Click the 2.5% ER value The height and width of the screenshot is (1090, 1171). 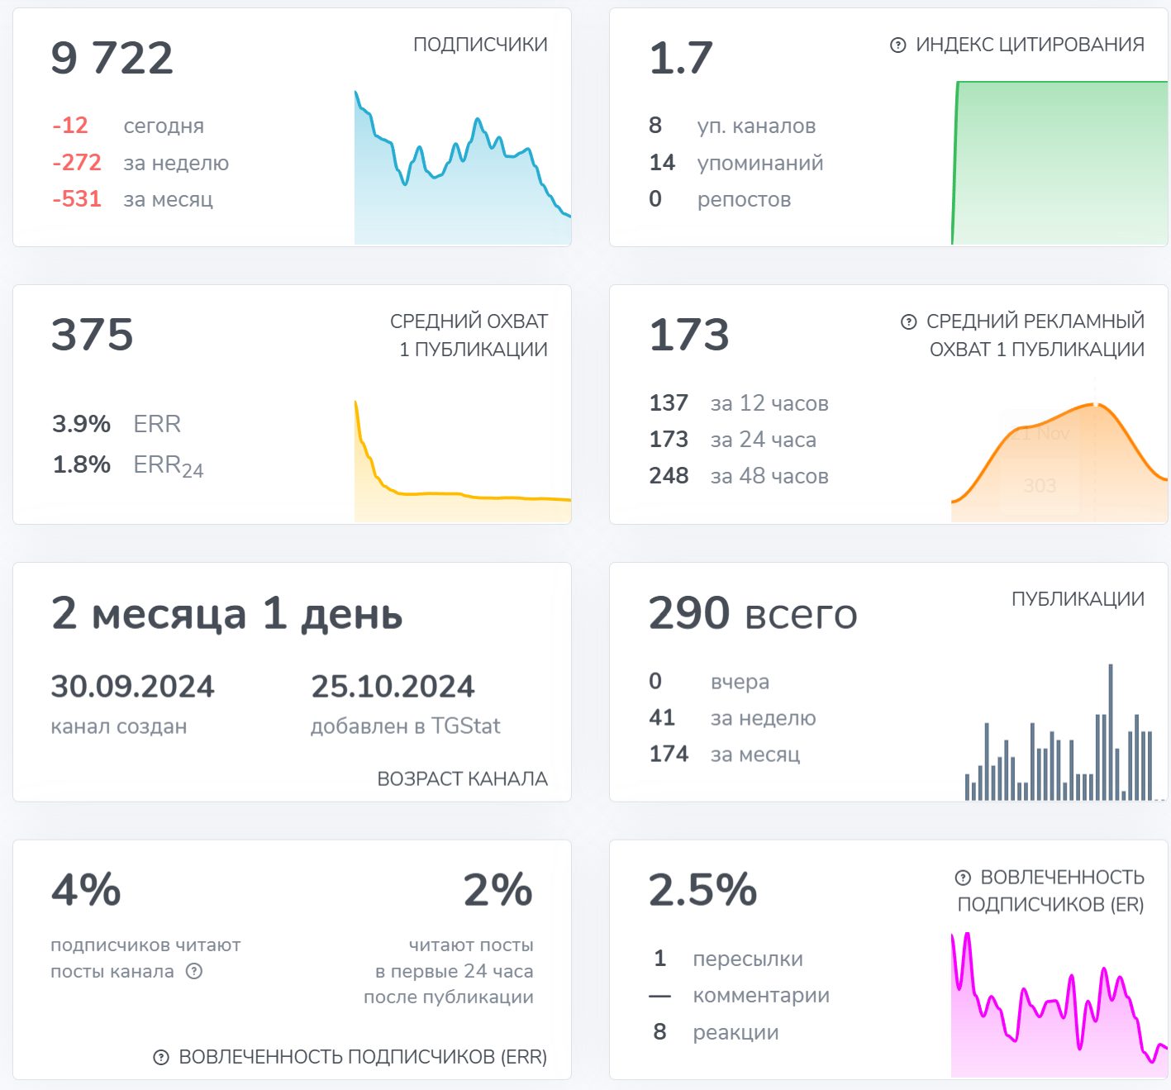point(702,891)
